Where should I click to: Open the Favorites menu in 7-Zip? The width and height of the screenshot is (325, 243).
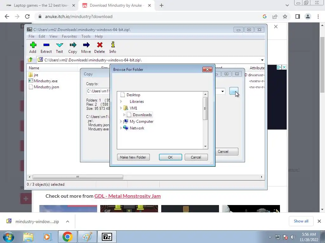pyautogui.click(x=69, y=36)
